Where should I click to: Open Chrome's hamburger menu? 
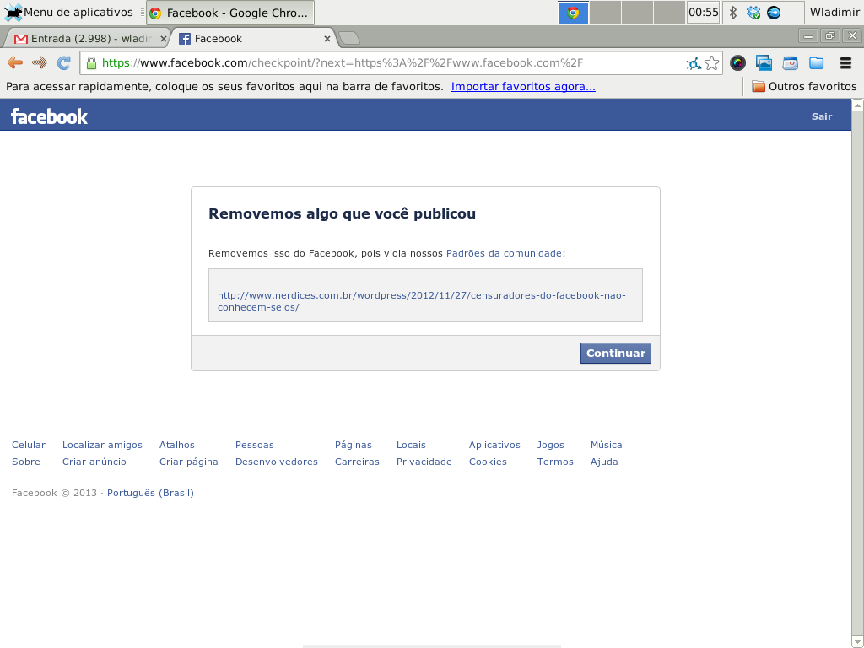(x=845, y=63)
